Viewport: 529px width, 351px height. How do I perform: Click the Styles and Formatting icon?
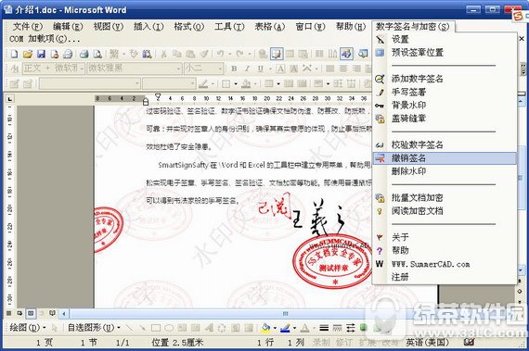pyautogui.click(x=15, y=69)
